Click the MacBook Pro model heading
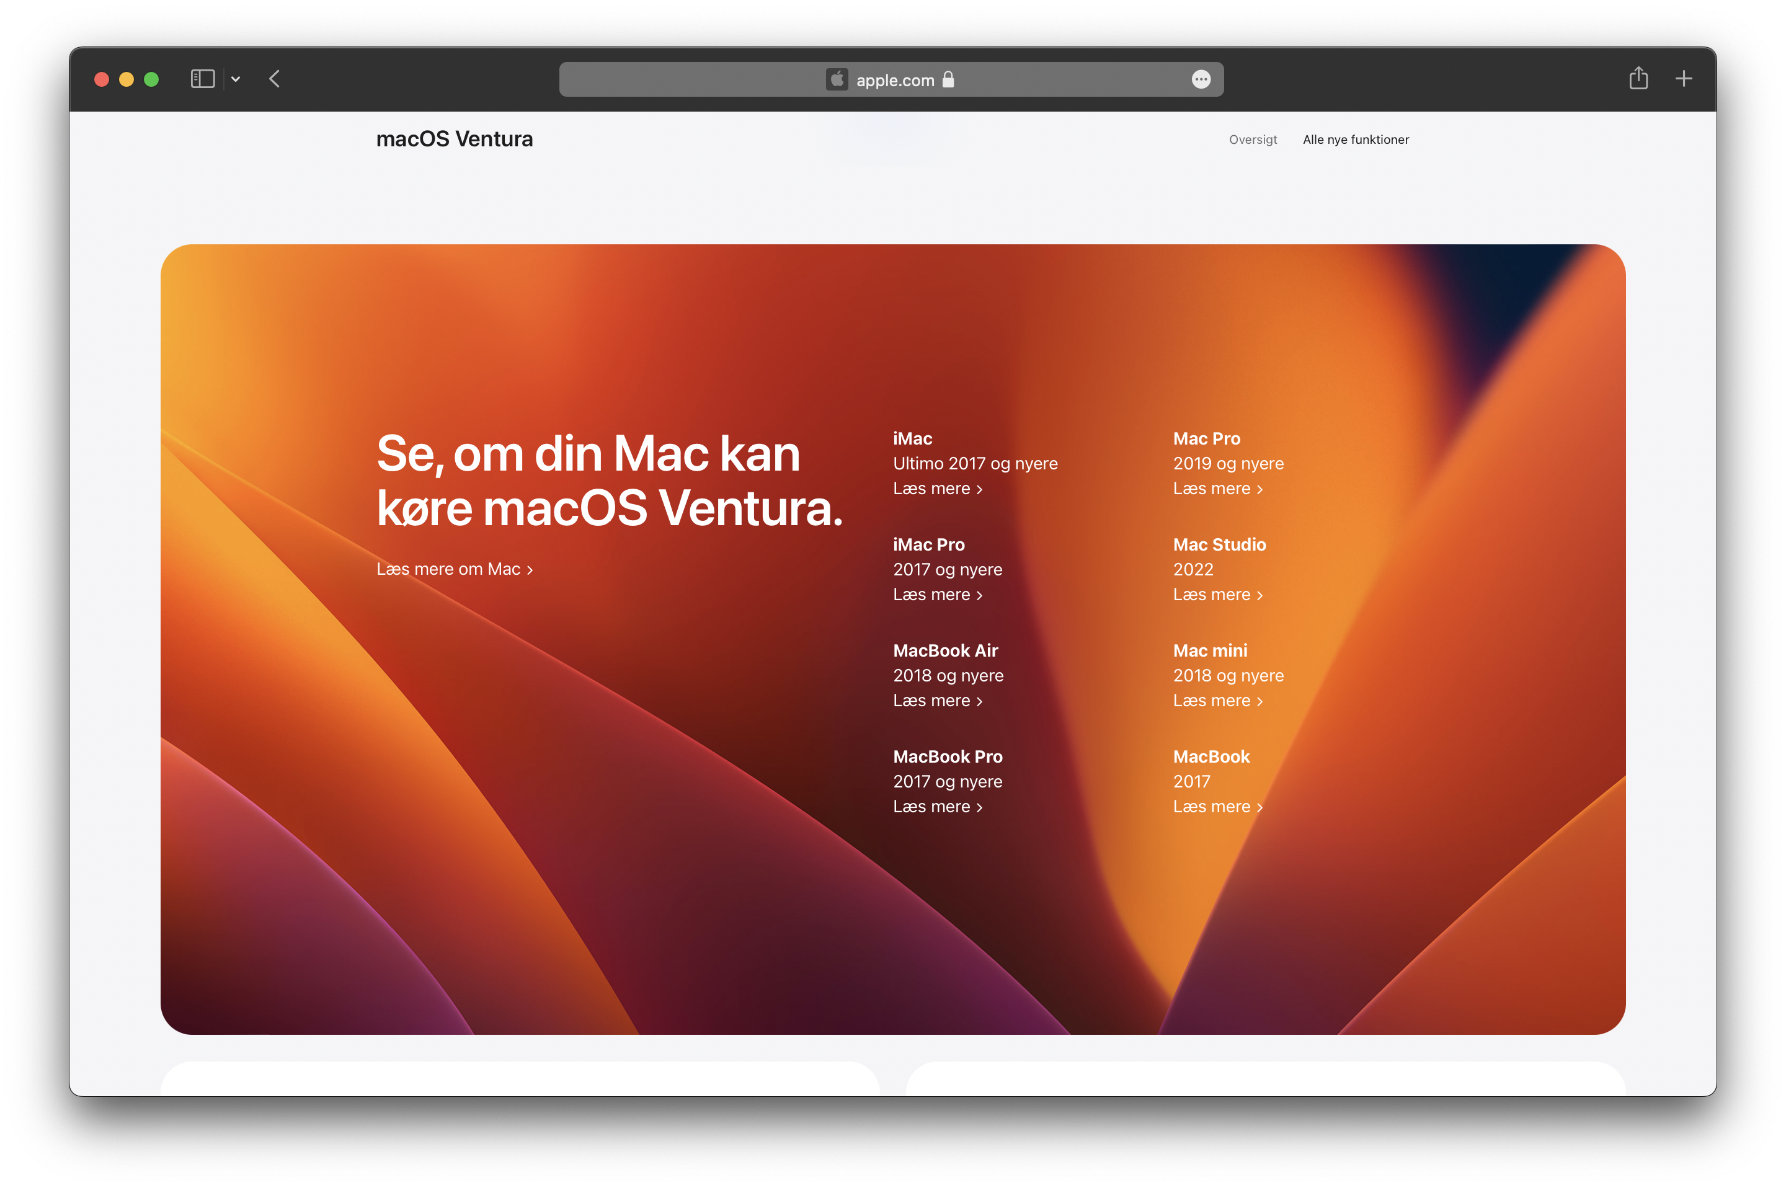The width and height of the screenshot is (1786, 1188). pyautogui.click(x=947, y=757)
